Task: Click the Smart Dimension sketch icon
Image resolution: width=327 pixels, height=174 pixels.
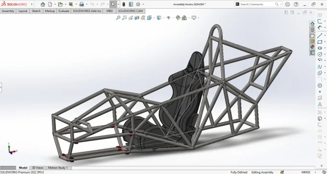Action: point(320,27)
